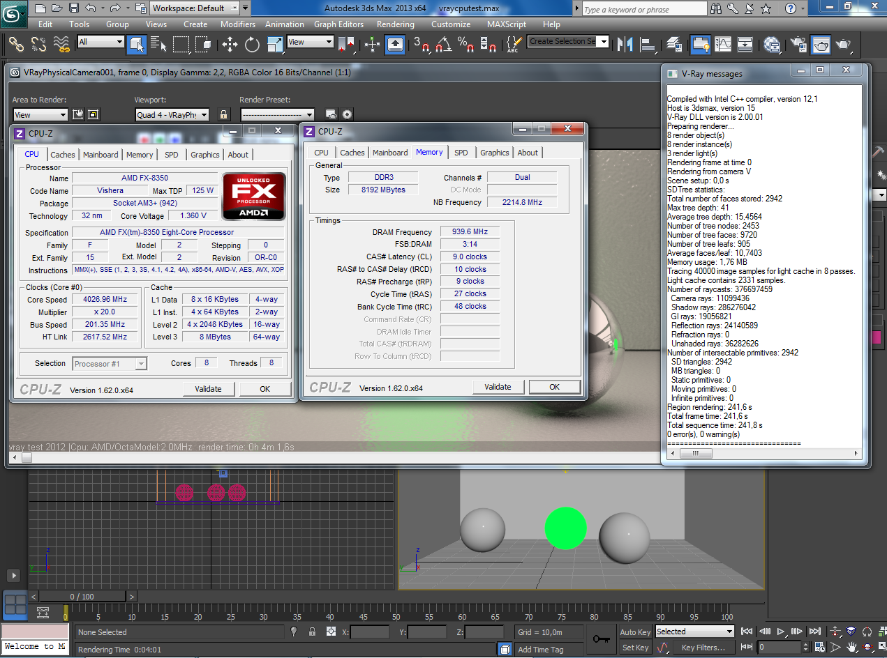Toggle Percent Snap

465,45
